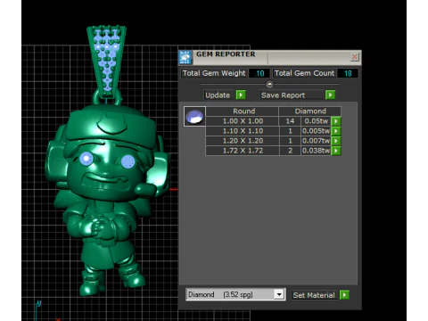Select the 1.10 X 1.10 size cell
The image size is (428, 321).
coord(243,131)
